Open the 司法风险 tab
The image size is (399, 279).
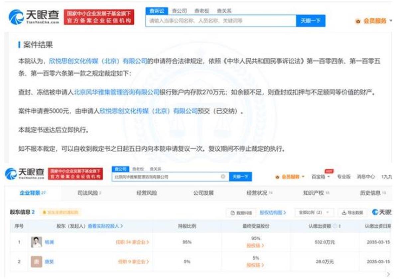[x=89, y=193]
